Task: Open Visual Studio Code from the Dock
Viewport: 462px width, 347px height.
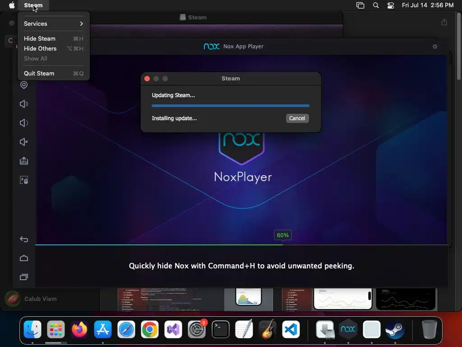Action: (x=291, y=329)
